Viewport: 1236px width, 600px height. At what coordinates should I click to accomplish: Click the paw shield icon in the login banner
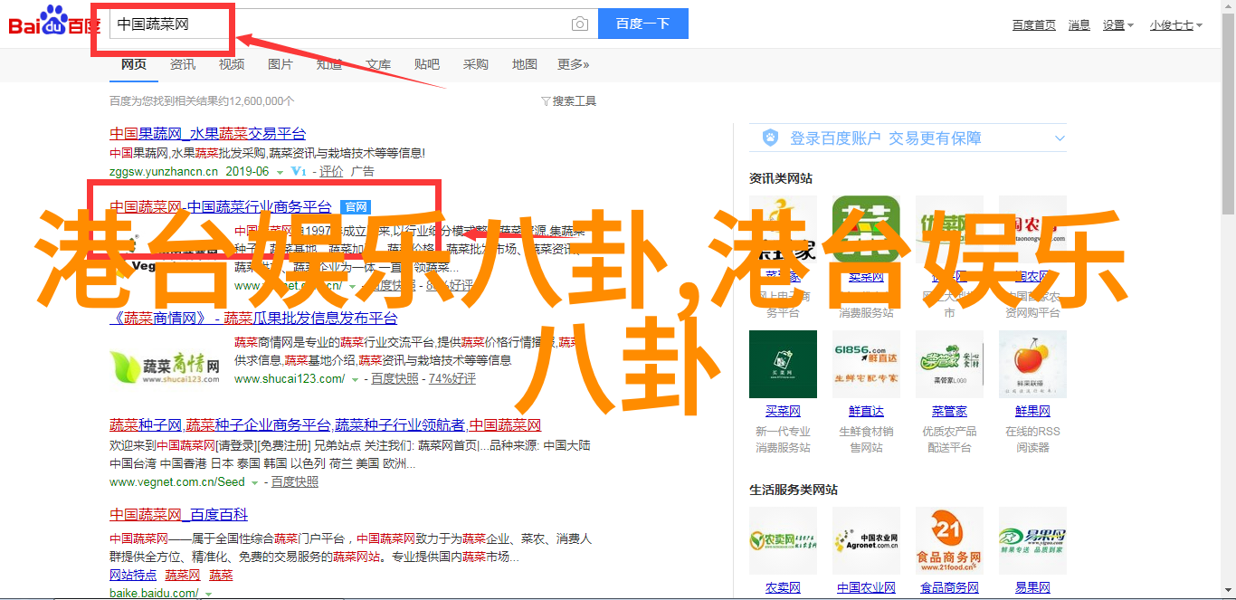coord(770,138)
